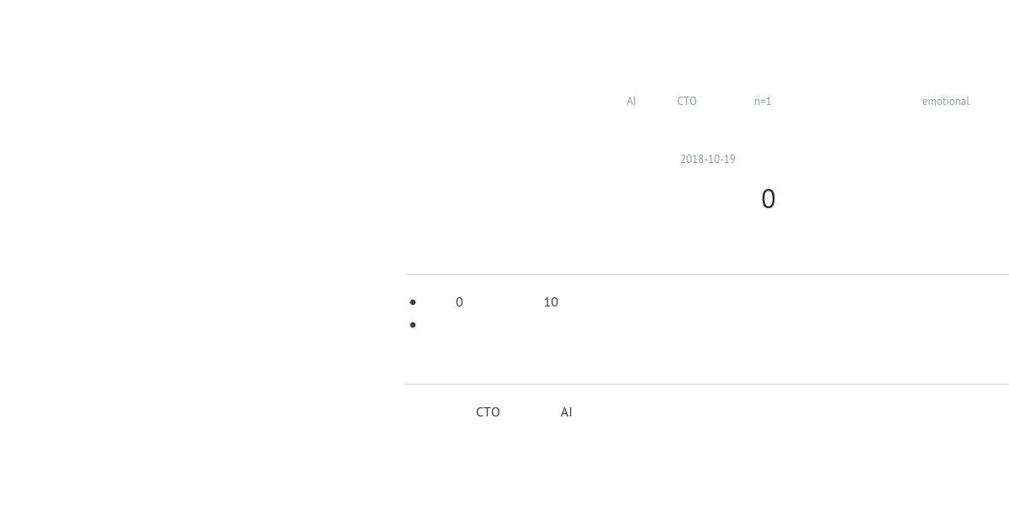This screenshot has width=1009, height=529.
Task: Click the "10" in first bullet item
Action: (551, 302)
